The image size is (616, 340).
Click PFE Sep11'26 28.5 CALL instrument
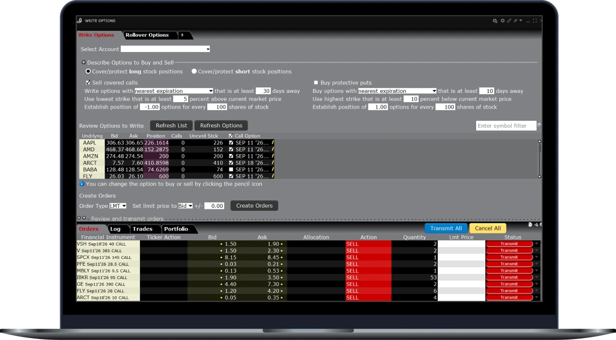tap(108, 264)
